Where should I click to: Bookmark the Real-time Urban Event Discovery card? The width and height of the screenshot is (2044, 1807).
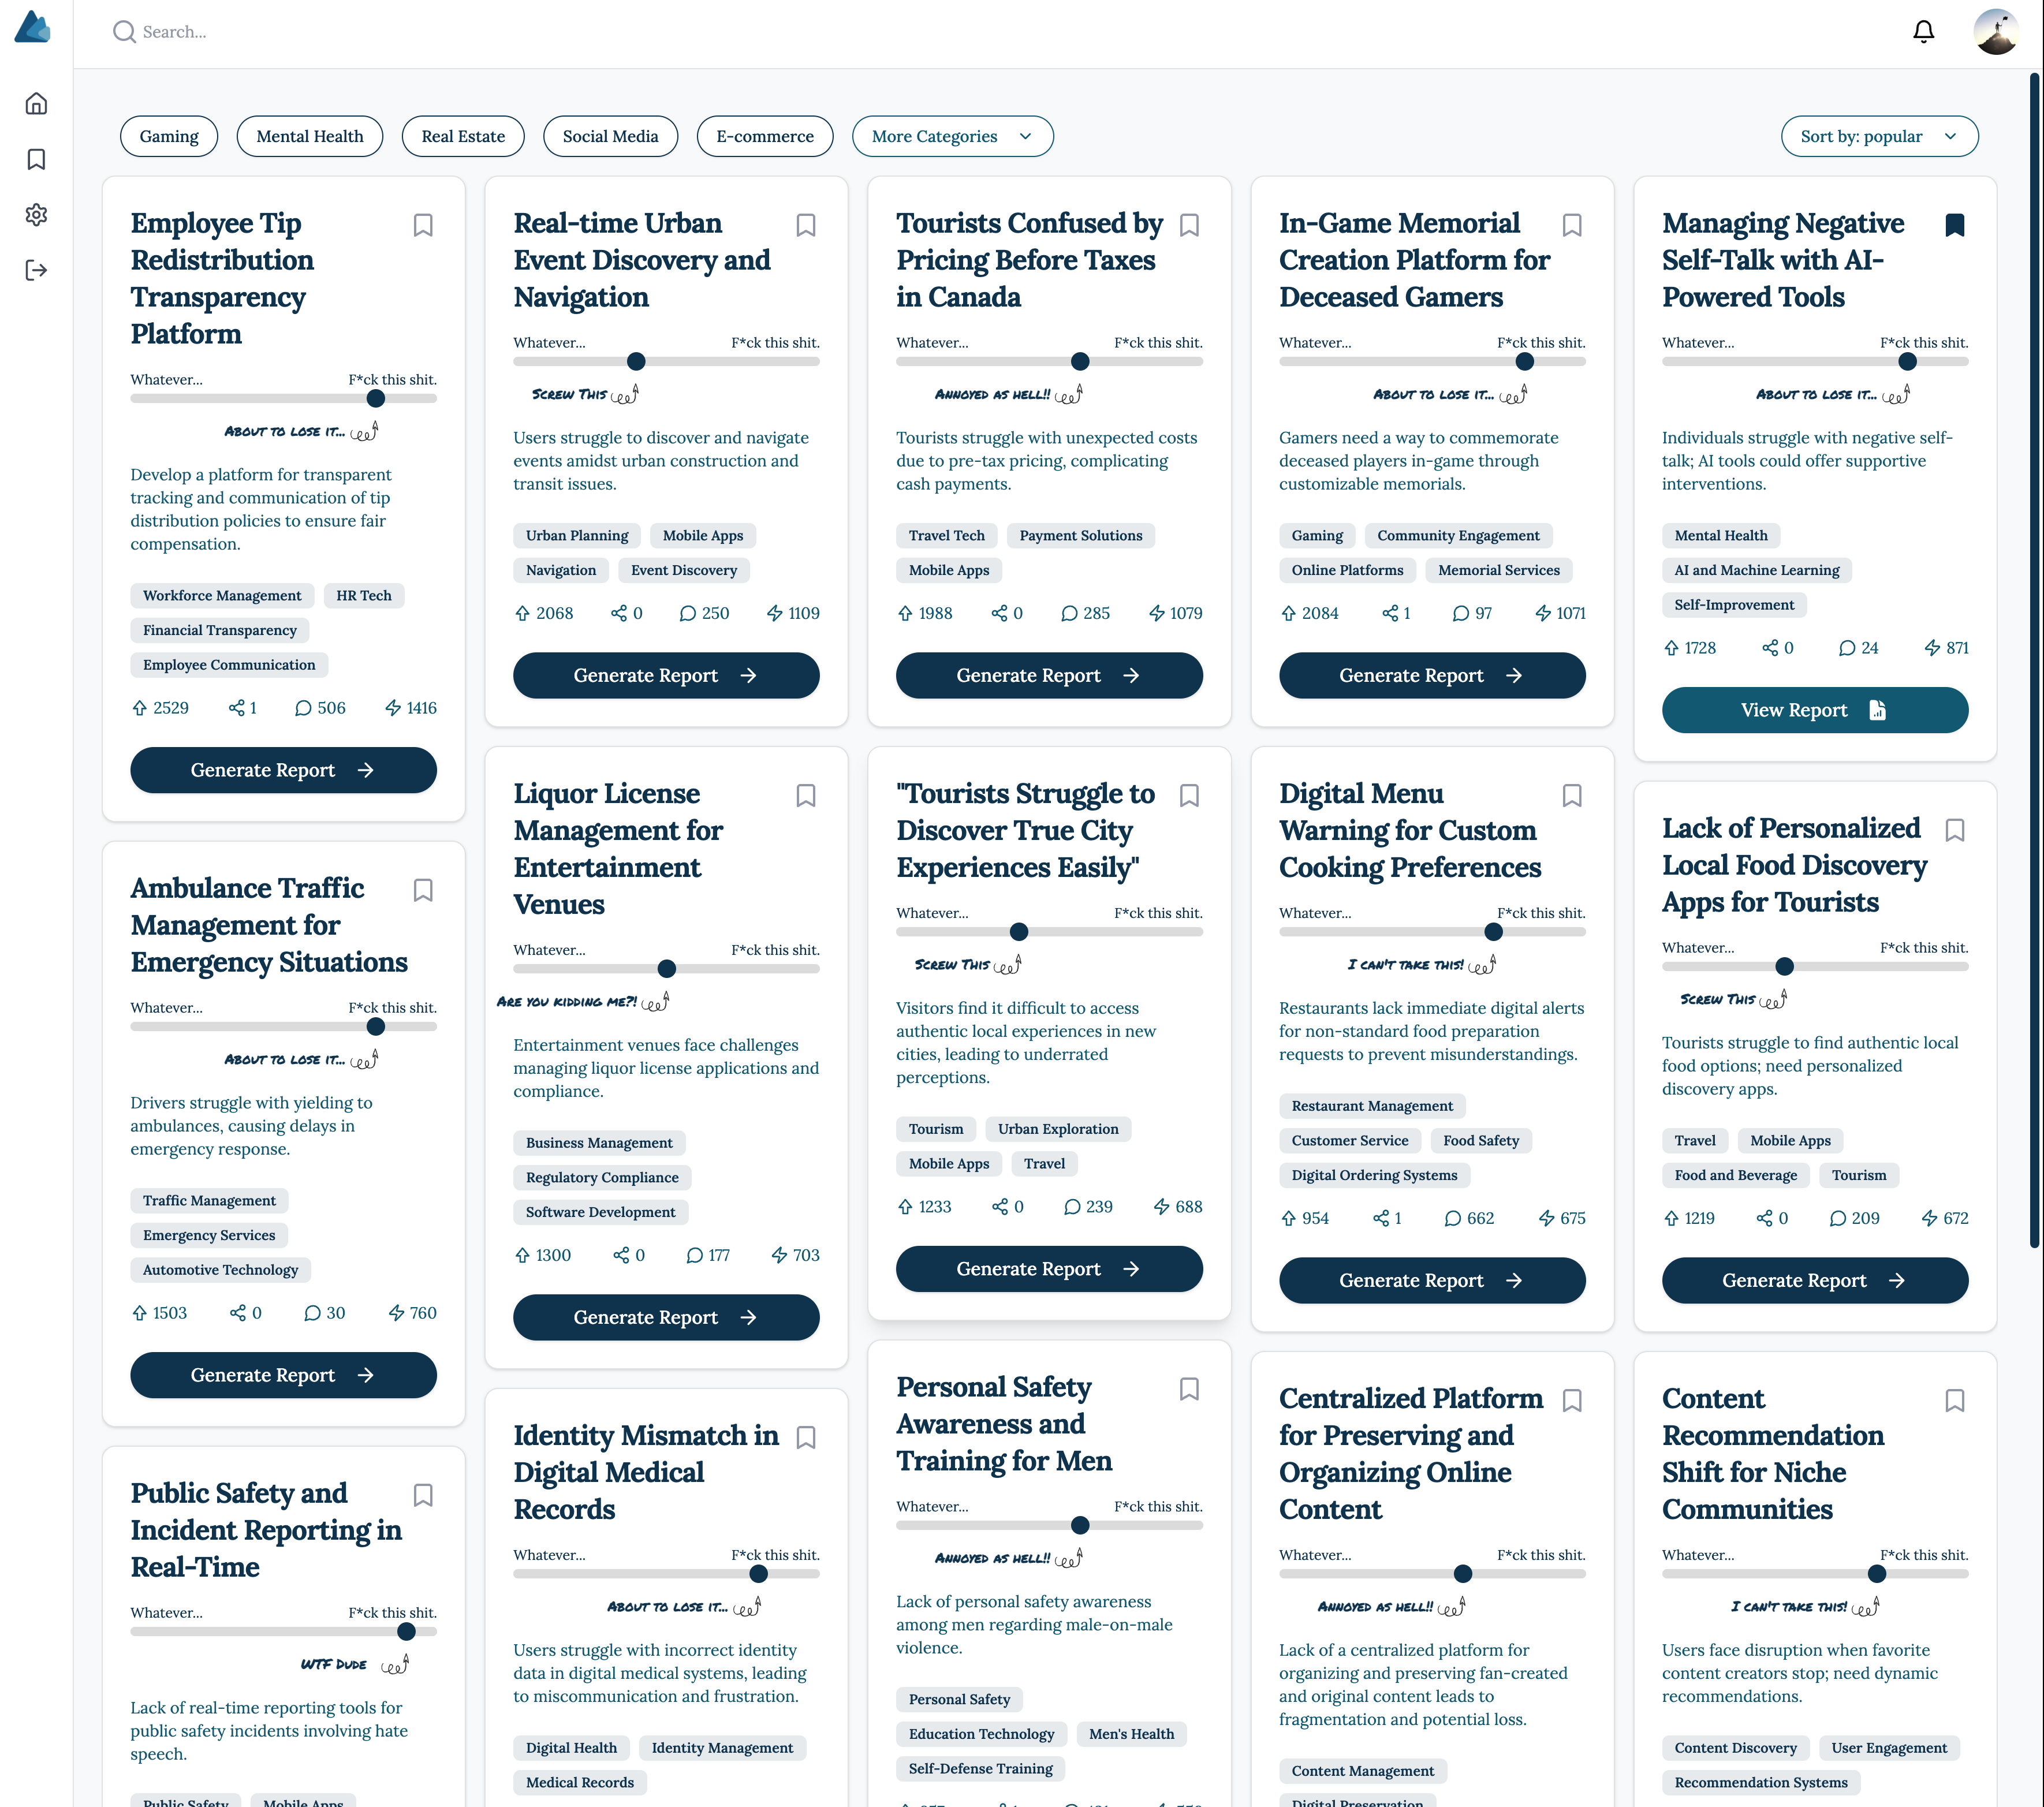click(805, 225)
